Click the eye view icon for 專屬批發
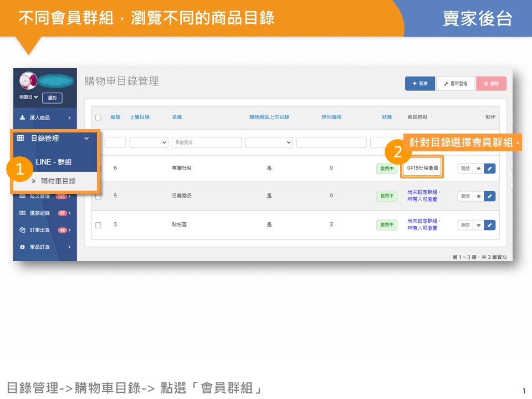The height and width of the screenshot is (399, 532). click(478, 168)
